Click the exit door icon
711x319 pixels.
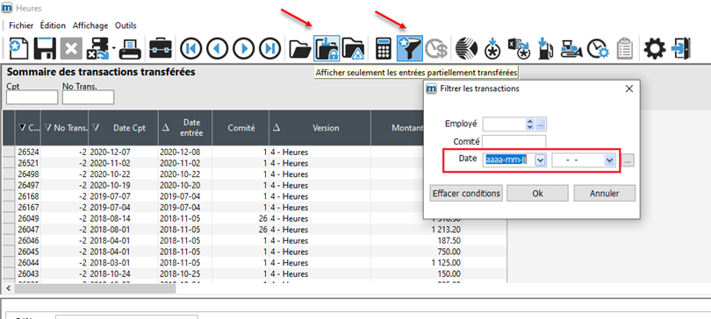click(681, 48)
